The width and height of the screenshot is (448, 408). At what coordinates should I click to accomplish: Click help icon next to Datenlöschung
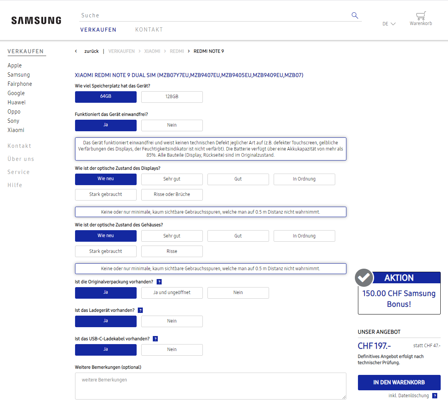point(435,396)
